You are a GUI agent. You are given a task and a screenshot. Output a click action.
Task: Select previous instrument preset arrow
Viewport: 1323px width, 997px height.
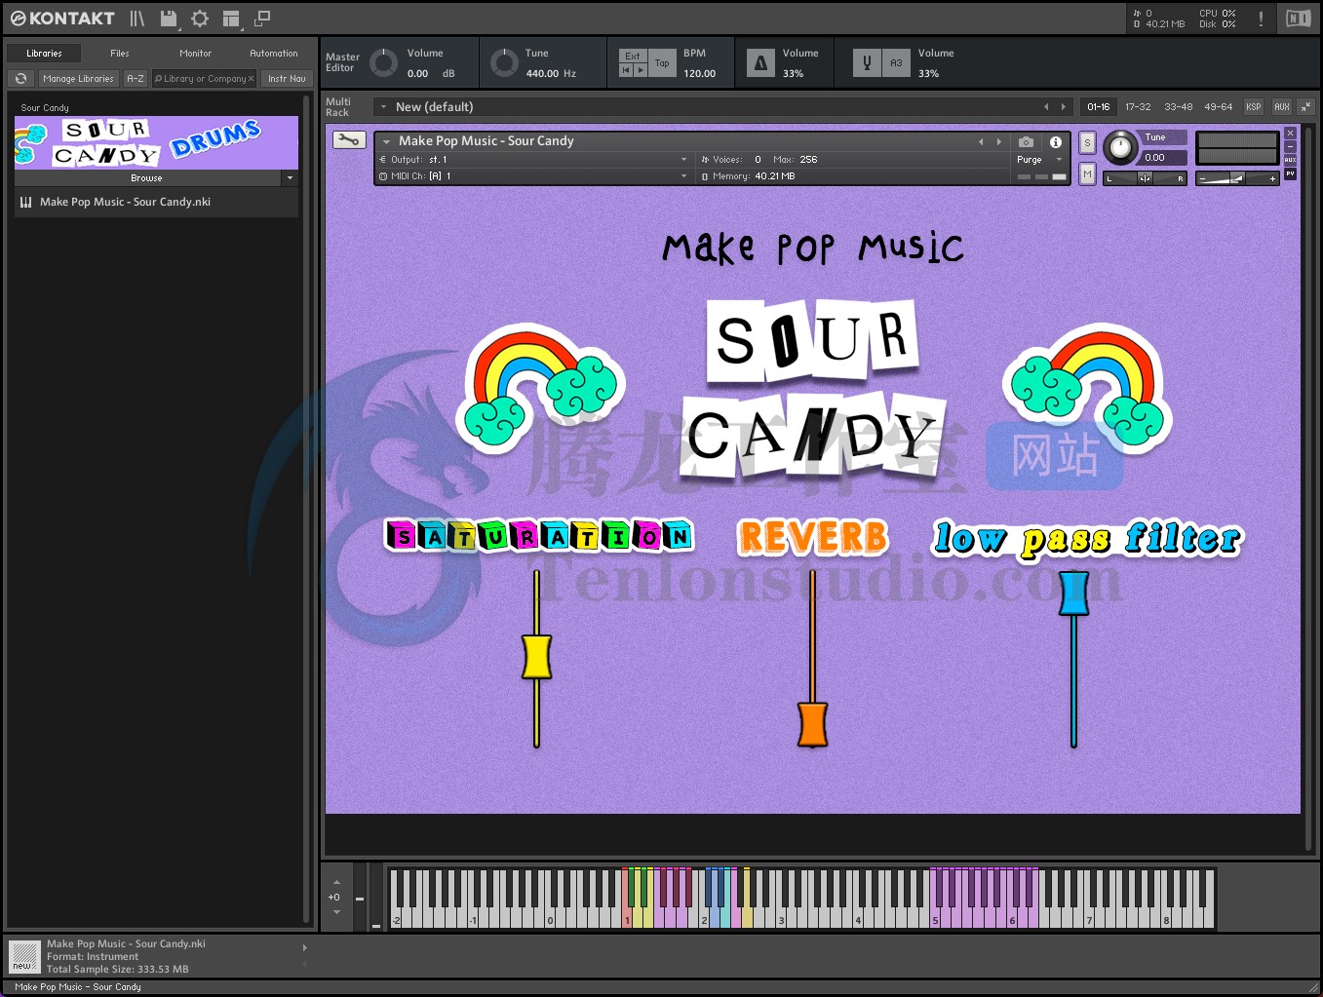coord(981,142)
